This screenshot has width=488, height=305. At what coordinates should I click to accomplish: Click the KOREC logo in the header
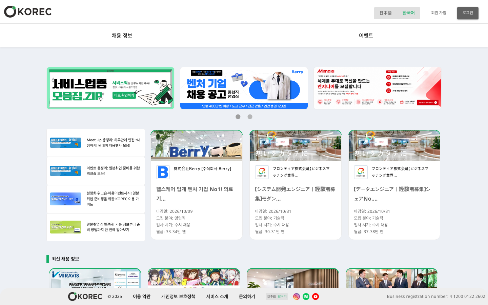[x=28, y=12]
